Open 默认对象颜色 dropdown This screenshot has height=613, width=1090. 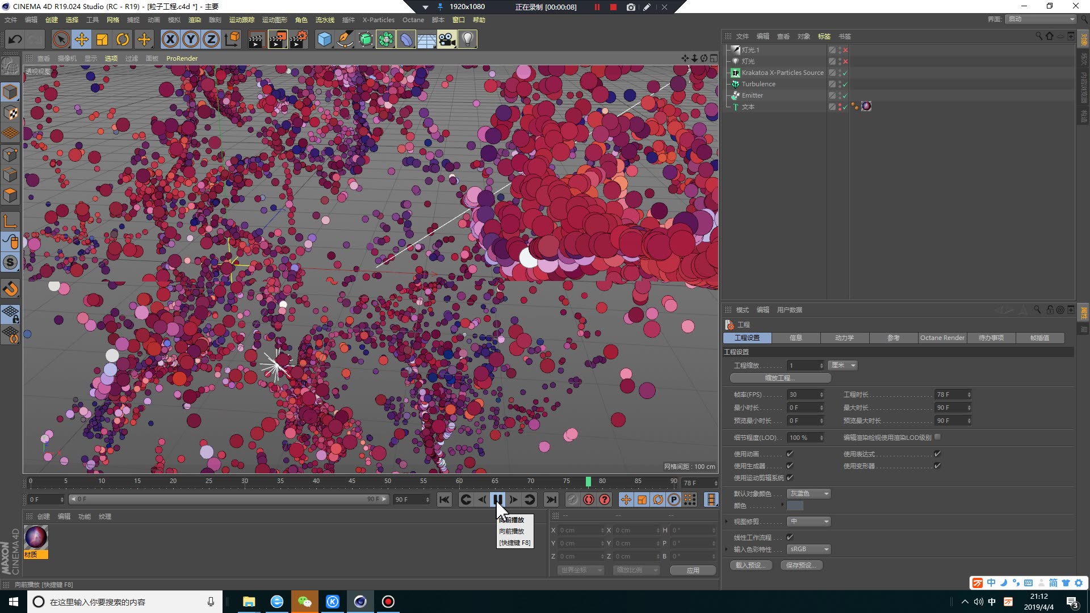coord(809,493)
